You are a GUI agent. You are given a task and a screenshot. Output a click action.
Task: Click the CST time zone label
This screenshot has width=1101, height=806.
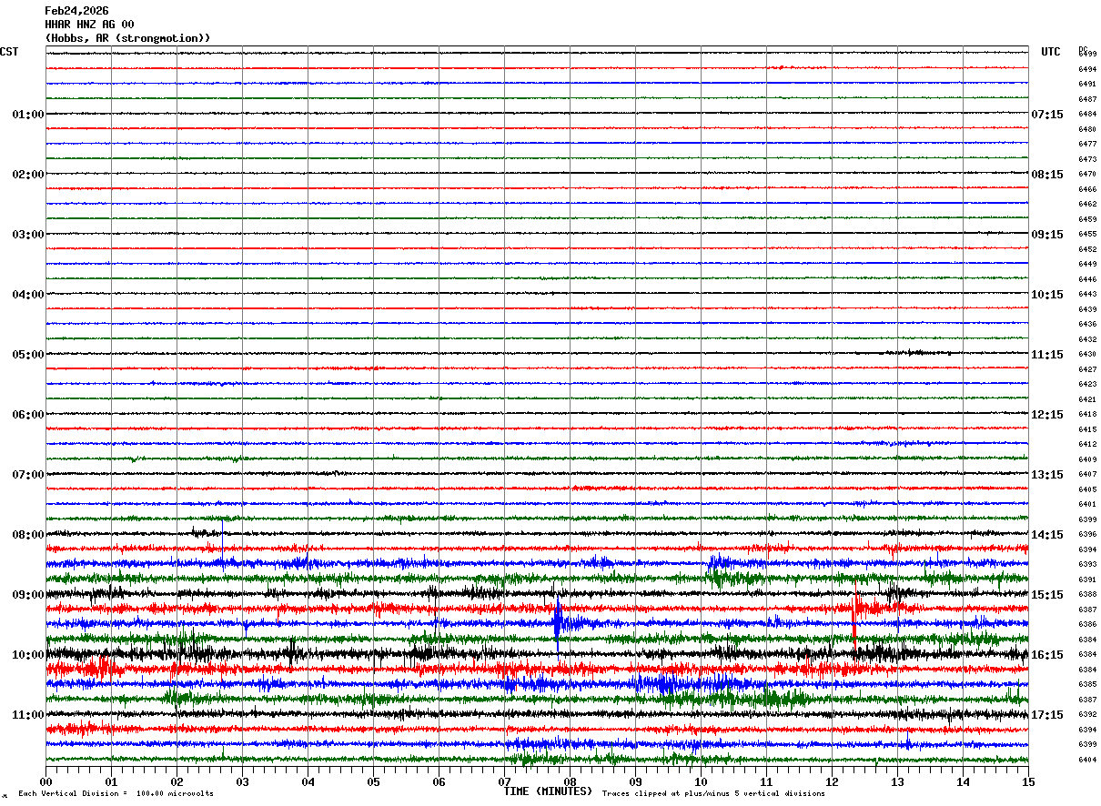pyautogui.click(x=9, y=52)
